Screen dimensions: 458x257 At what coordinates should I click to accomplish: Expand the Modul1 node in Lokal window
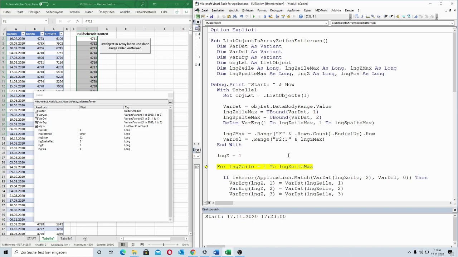point(36,111)
